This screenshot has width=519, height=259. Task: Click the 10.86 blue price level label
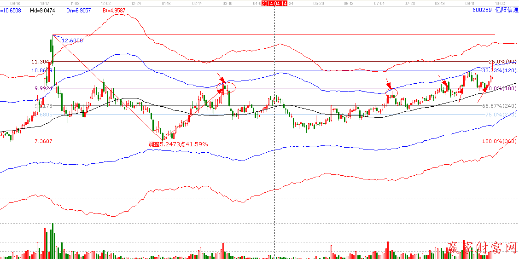tap(41, 70)
